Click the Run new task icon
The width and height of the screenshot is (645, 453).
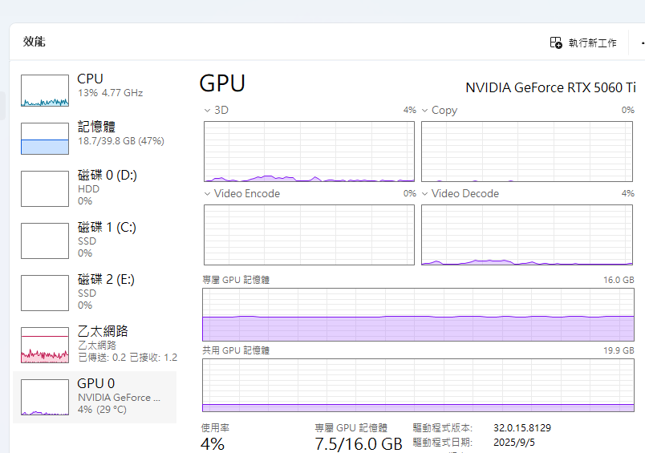[556, 42]
